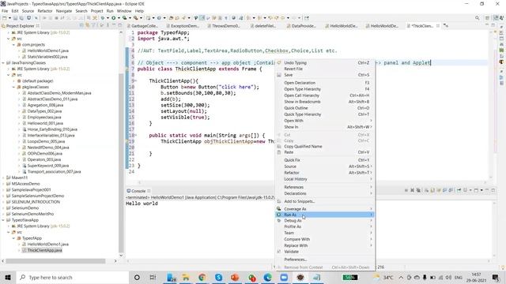This screenshot has width=506, height=284.
Task: Collapse the com.projects package node
Action: coord(14,45)
